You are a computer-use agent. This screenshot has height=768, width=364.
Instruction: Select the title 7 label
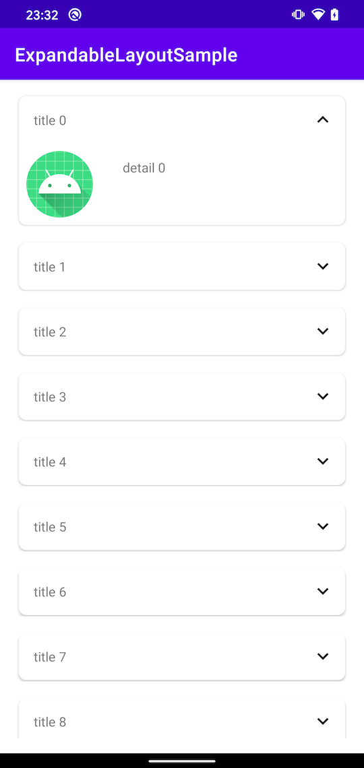tap(49, 657)
